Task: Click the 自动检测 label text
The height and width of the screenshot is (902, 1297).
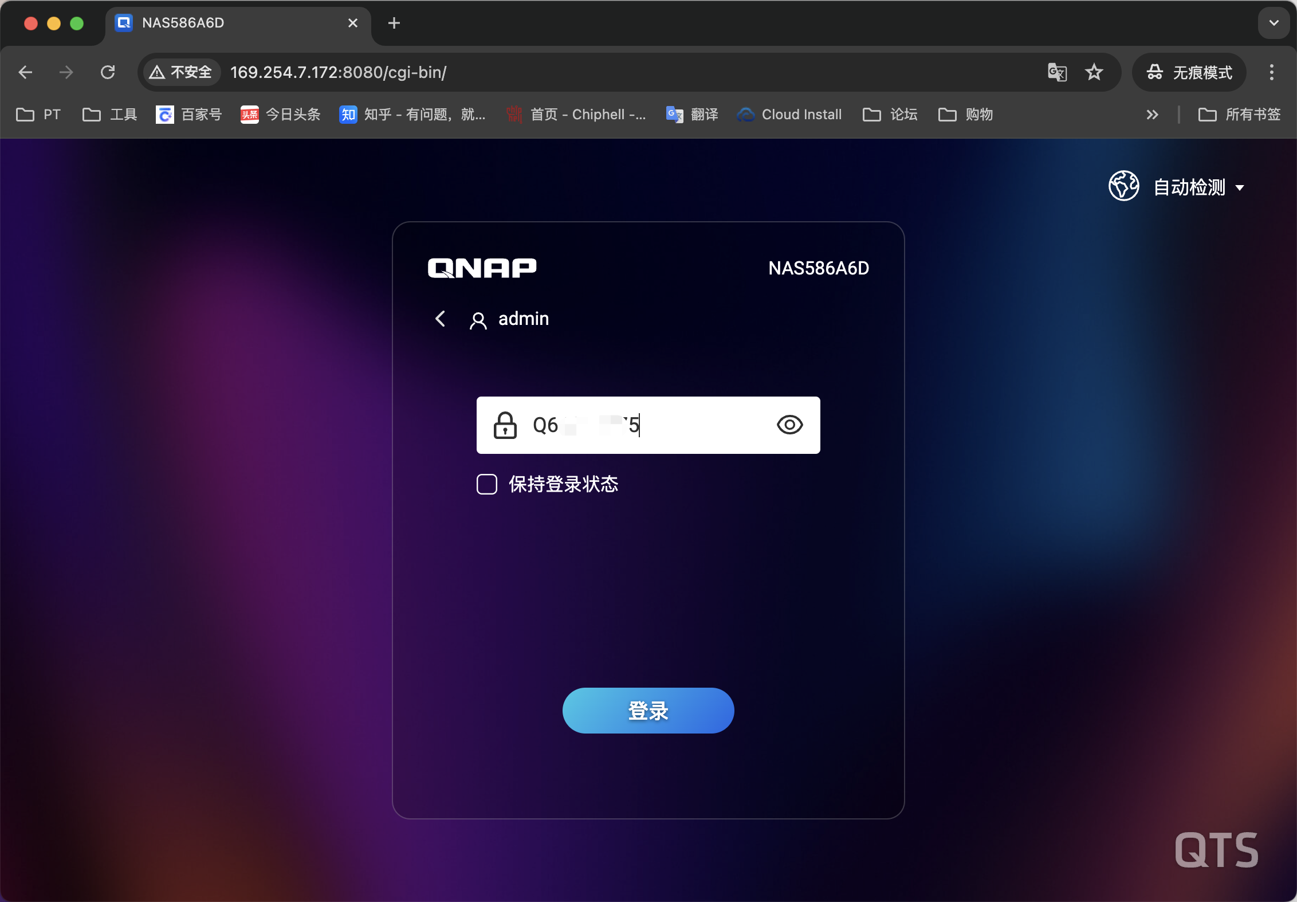Action: tap(1189, 187)
